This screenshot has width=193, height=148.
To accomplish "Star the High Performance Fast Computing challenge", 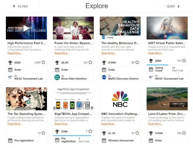I will click(x=43, y=62).
